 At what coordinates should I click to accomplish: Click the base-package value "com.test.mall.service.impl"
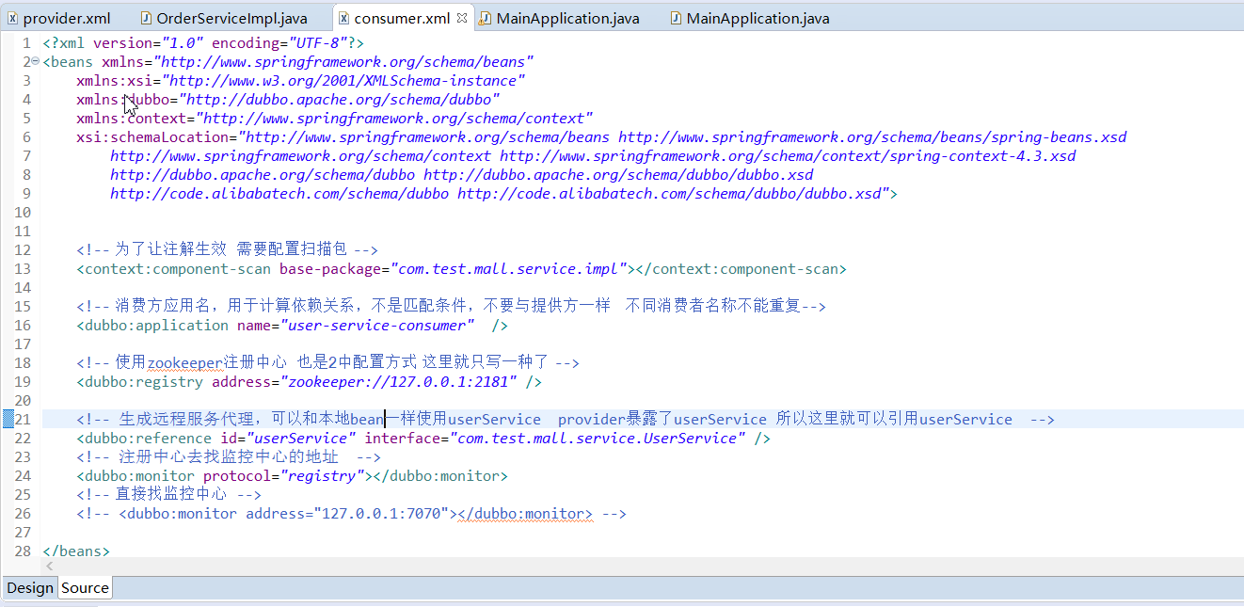coord(509,269)
